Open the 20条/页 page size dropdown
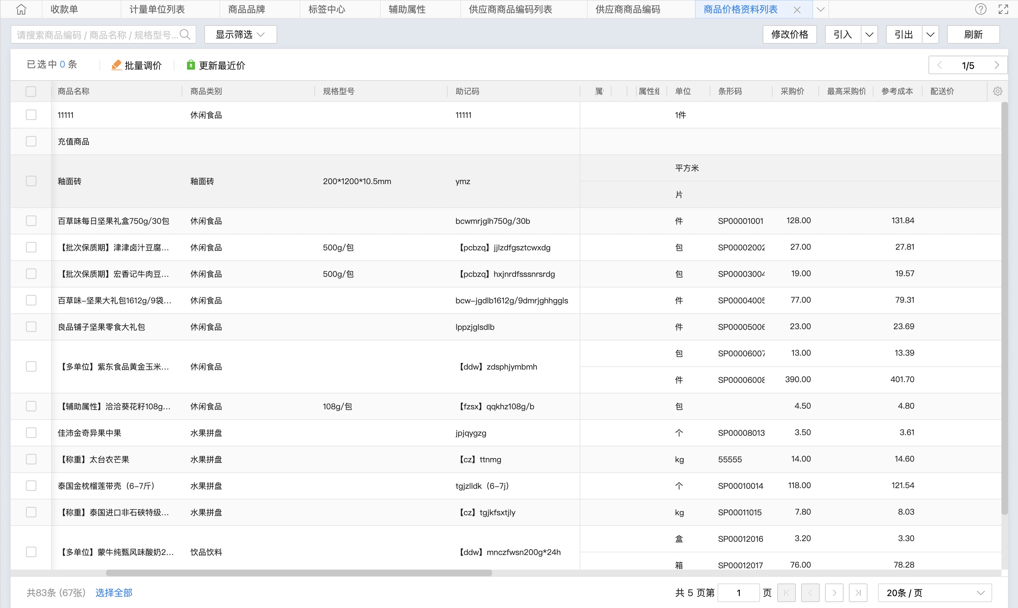This screenshot has width=1018, height=608. (x=935, y=593)
